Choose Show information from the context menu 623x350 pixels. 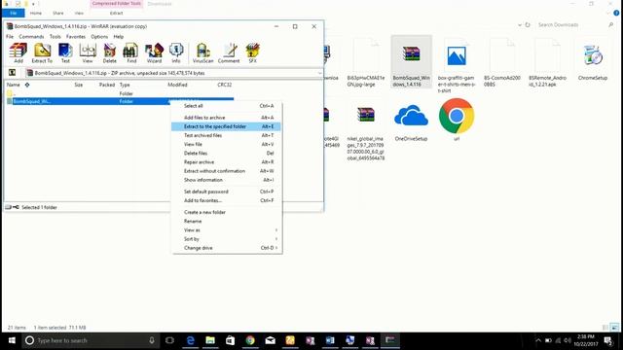coord(227,180)
